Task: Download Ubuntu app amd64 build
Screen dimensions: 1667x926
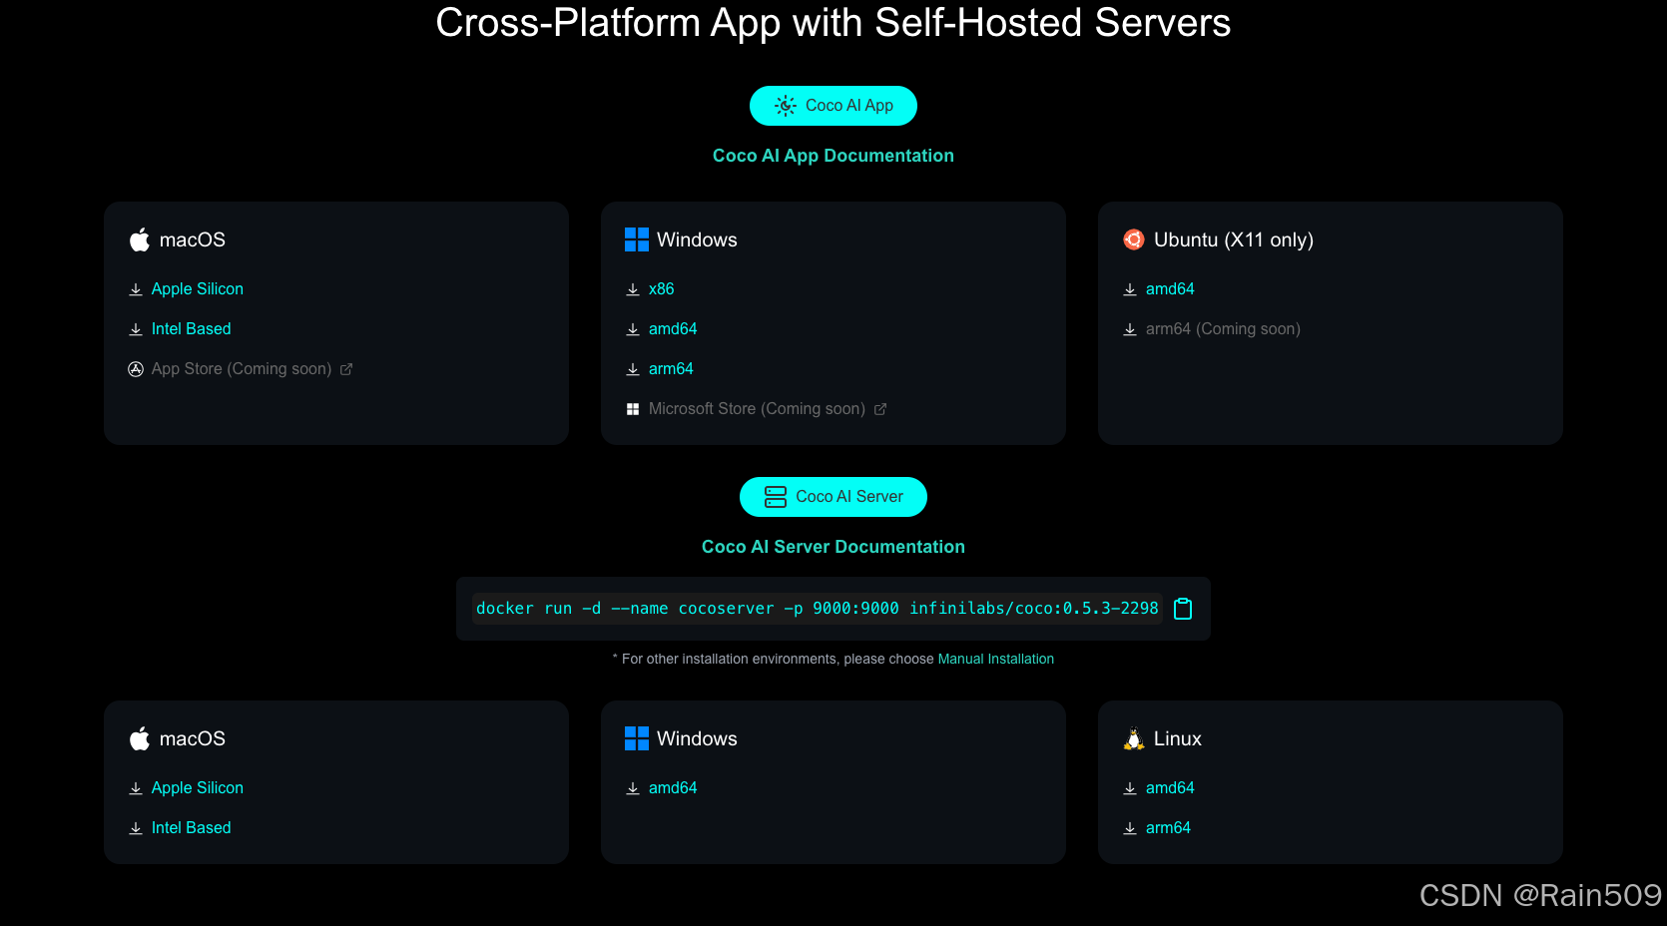Action: point(1170,289)
